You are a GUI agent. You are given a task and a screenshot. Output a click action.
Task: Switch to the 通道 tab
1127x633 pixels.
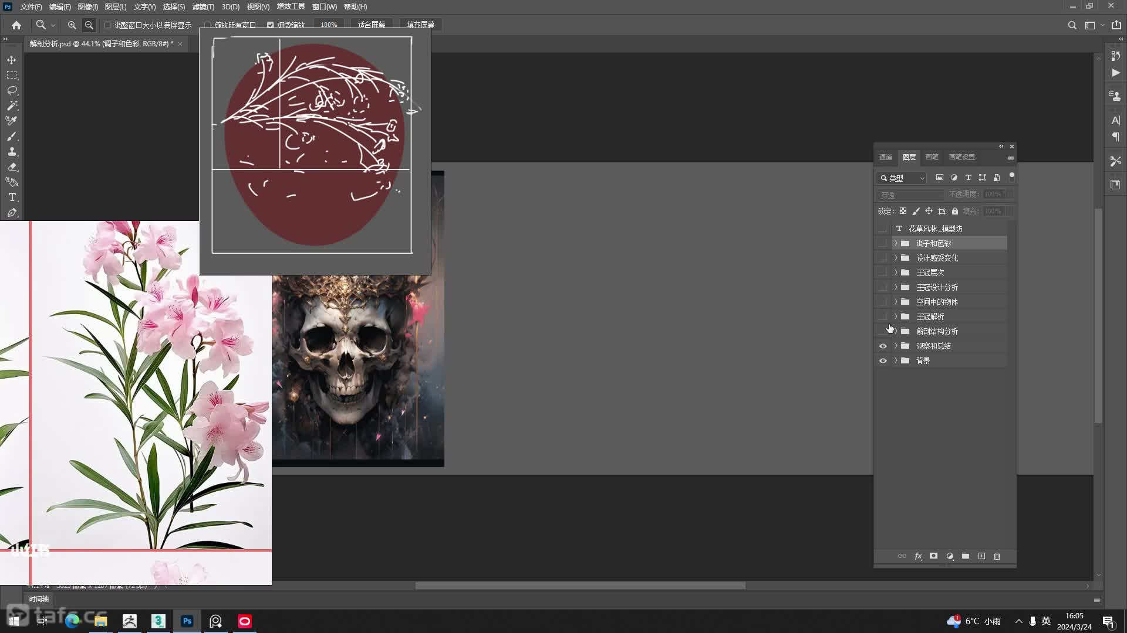(x=886, y=157)
